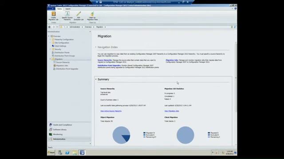Open Windows Explorer from the taskbar
The height and width of the screenshot is (159, 284).
click(x=75, y=152)
